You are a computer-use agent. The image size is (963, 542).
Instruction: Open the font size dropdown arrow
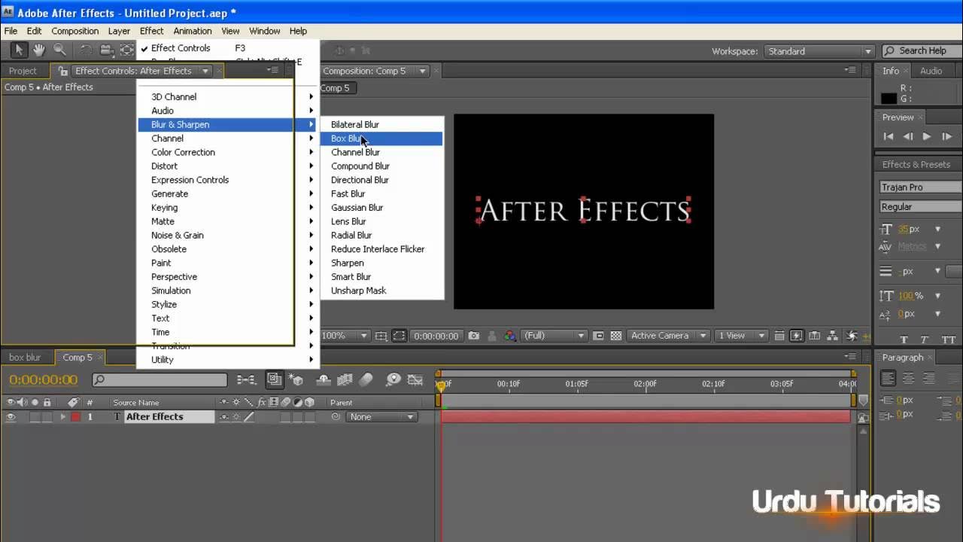click(937, 229)
